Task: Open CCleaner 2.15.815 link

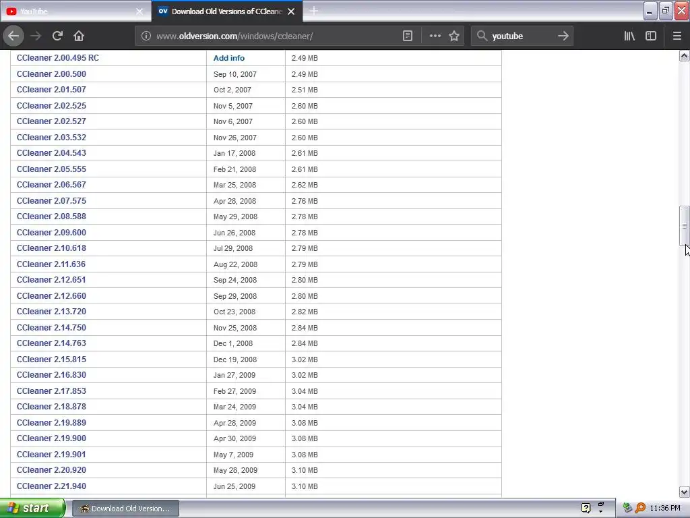Action: coord(51,359)
